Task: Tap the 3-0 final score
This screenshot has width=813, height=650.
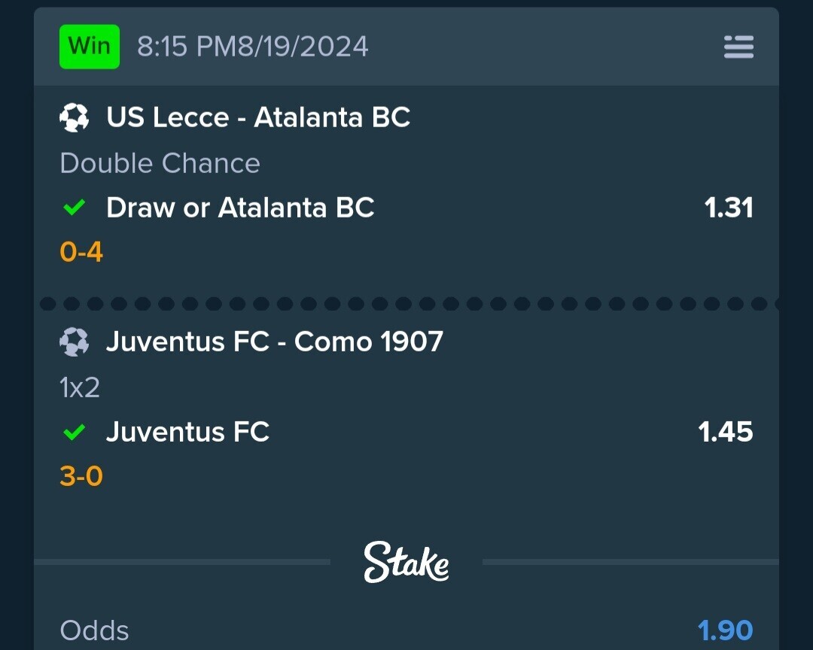Action: (x=81, y=475)
